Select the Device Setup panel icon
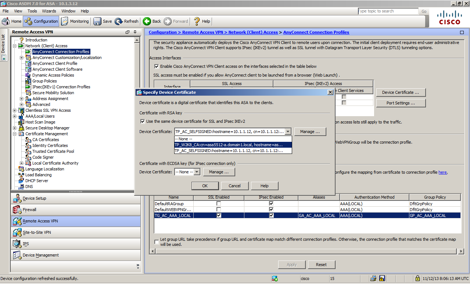470x284 pixels. (x=17, y=198)
